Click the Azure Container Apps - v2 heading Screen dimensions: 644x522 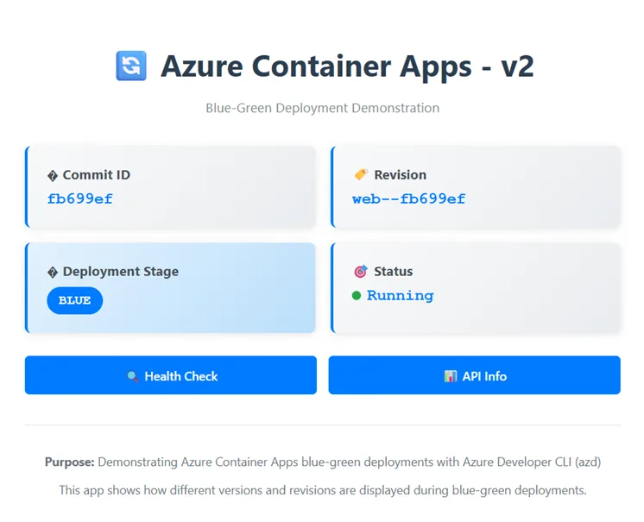tap(353, 66)
